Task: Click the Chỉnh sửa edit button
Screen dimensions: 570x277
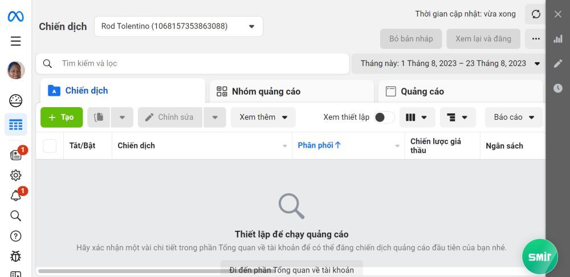Action: point(170,117)
